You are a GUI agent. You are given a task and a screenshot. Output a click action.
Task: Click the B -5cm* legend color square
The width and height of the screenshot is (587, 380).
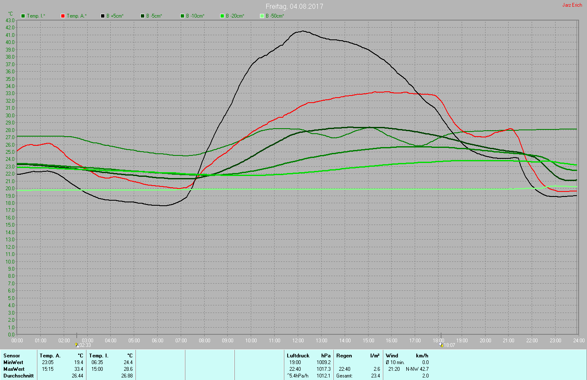(143, 16)
